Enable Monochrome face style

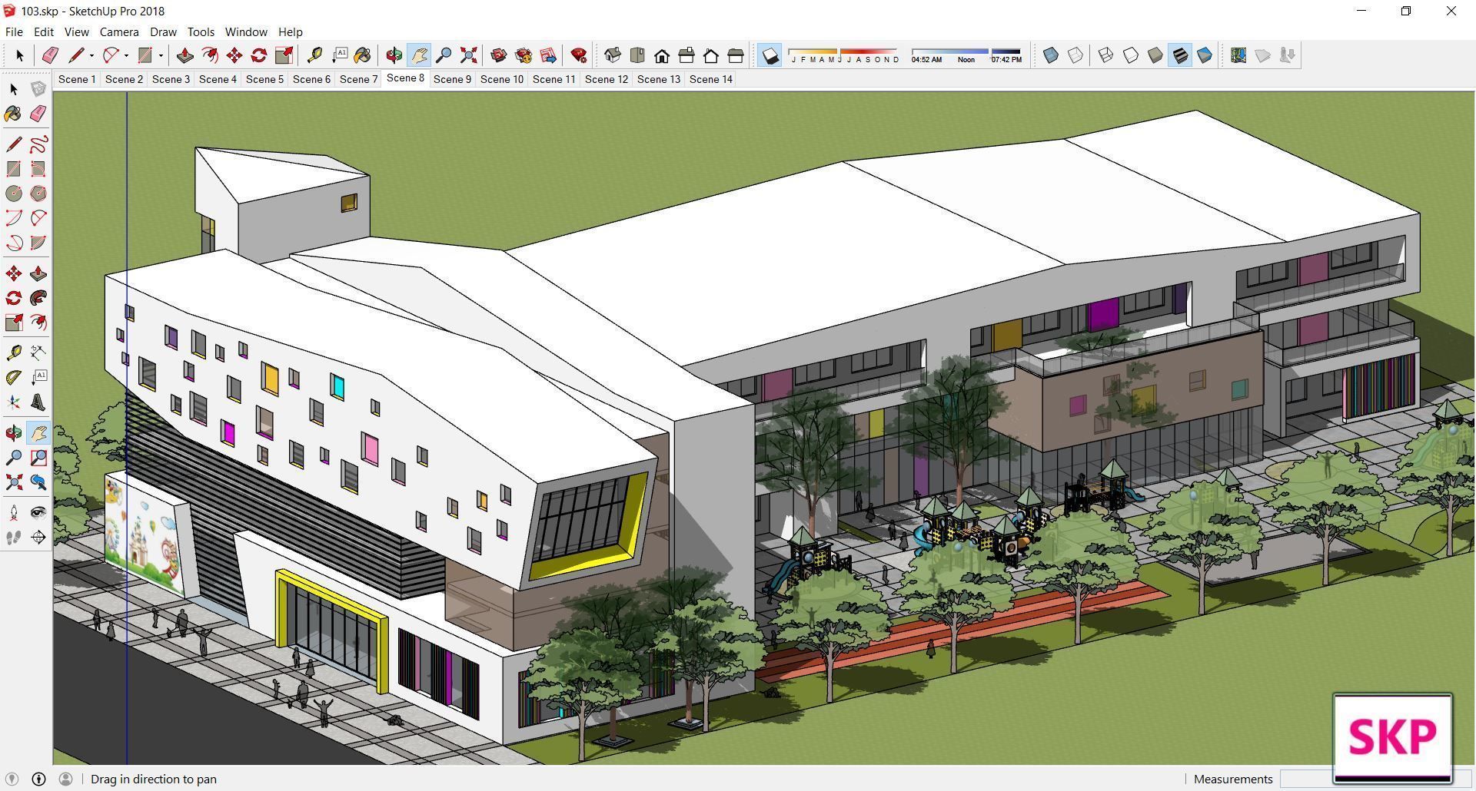(x=1205, y=55)
